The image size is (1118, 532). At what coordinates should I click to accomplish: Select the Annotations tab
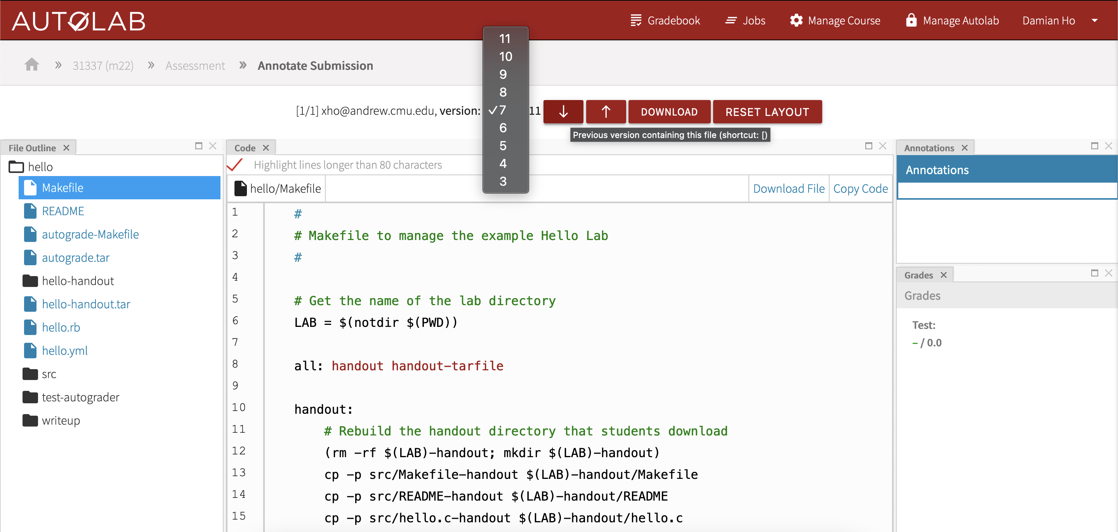(929, 148)
